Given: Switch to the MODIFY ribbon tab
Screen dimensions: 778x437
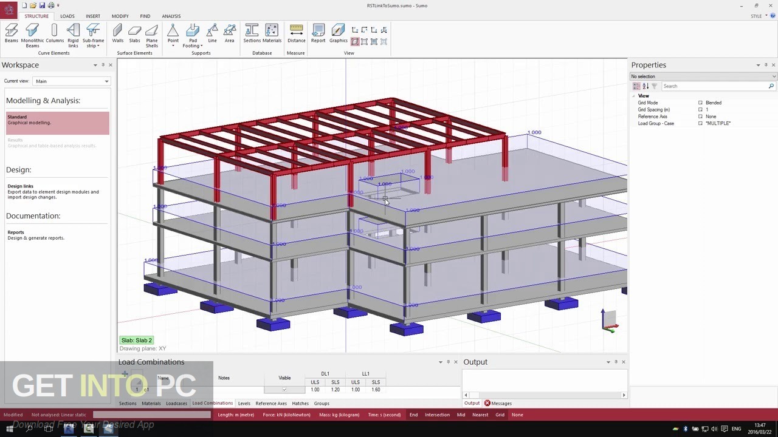Looking at the screenshot, I should [120, 16].
